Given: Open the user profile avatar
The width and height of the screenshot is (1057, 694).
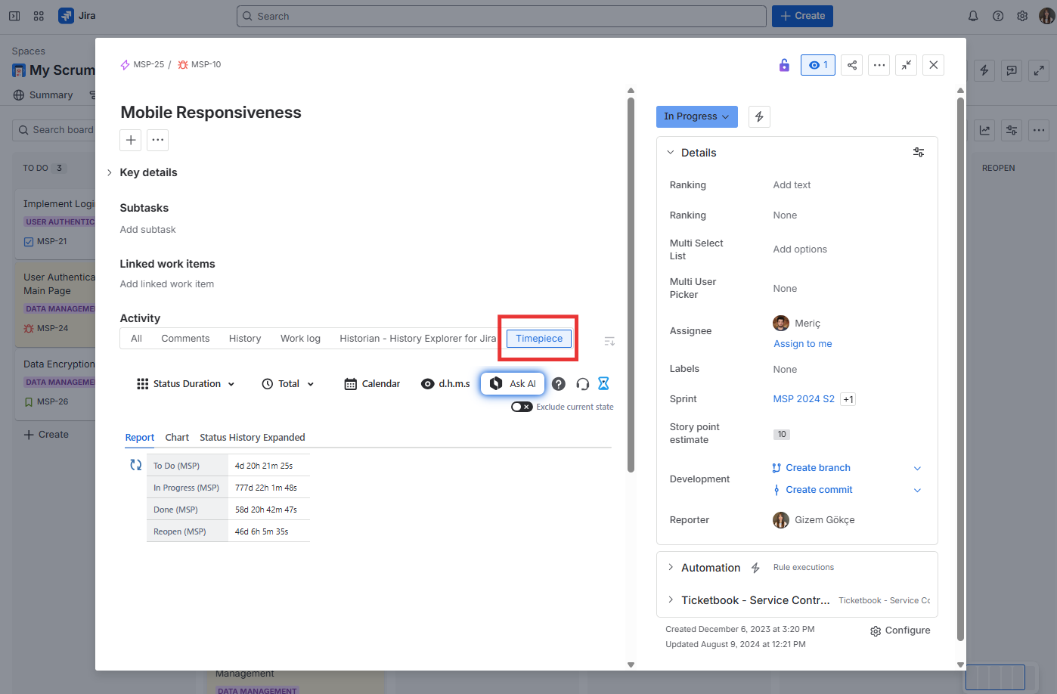Looking at the screenshot, I should pos(1047,16).
